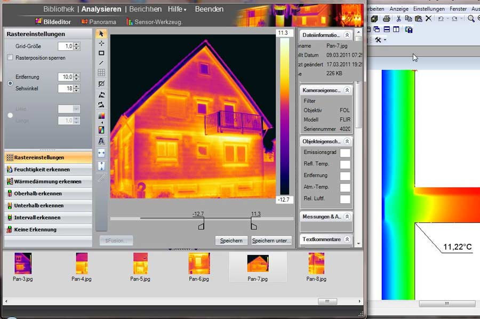Click the 11,3 upper temperature slider handle
This screenshot has height=319, width=480.
pyautogui.click(x=254, y=226)
